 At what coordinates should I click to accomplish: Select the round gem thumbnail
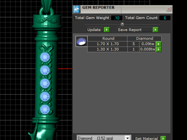coord(81,41)
